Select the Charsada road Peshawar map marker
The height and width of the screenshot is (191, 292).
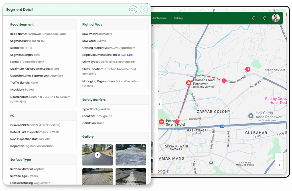click(x=188, y=83)
